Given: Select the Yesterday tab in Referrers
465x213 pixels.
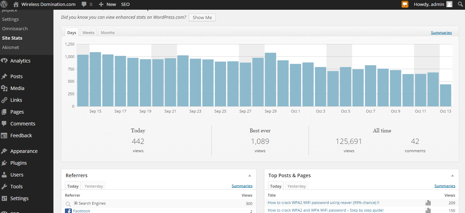Looking at the screenshot, I should pyautogui.click(x=94, y=186).
